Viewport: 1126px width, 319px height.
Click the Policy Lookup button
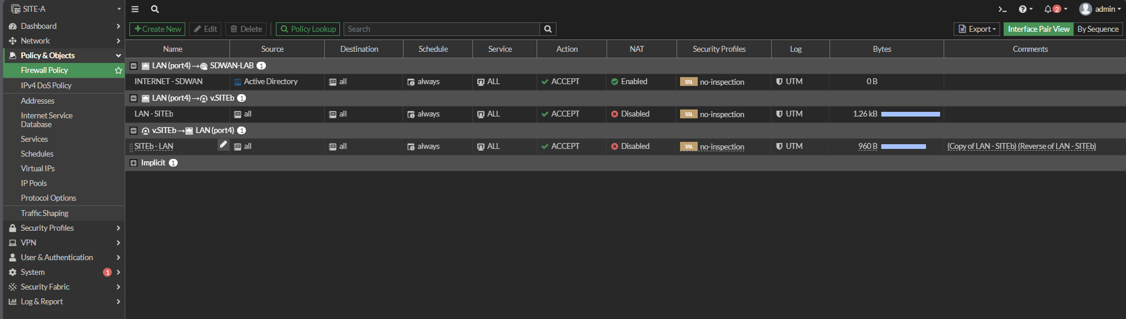pyautogui.click(x=308, y=29)
